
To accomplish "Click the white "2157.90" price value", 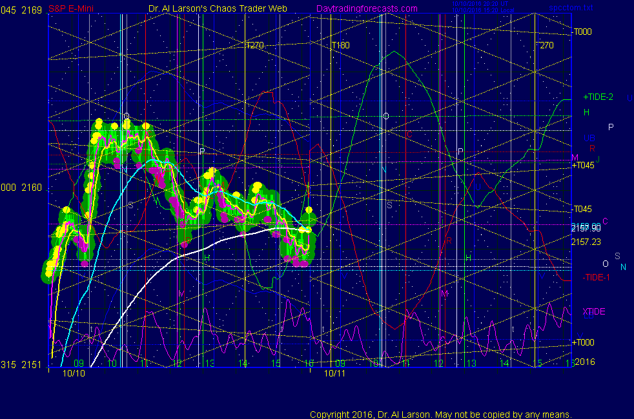I will pyautogui.click(x=586, y=229).
